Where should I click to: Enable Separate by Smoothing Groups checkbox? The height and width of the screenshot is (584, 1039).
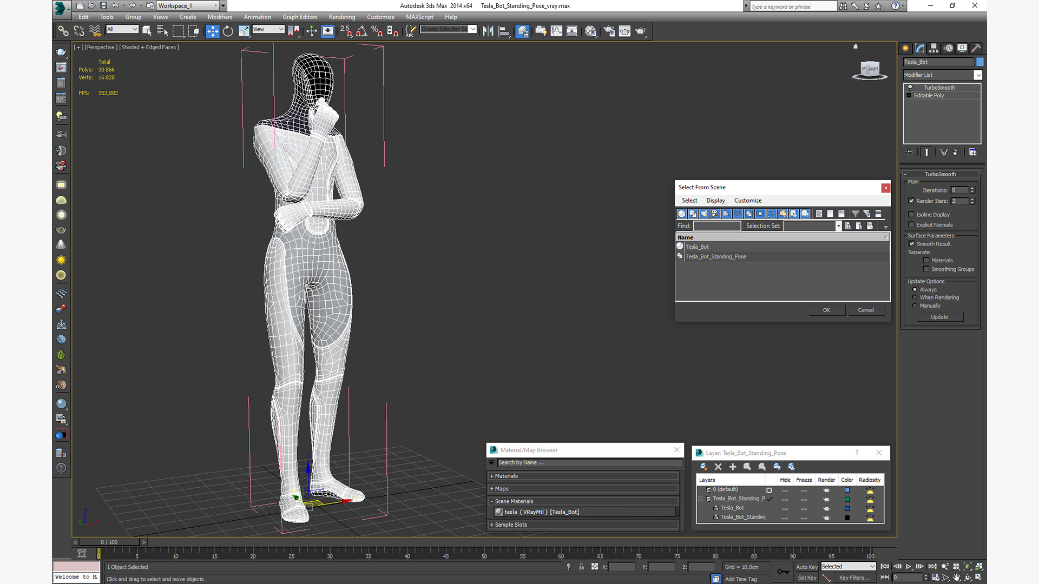click(926, 269)
